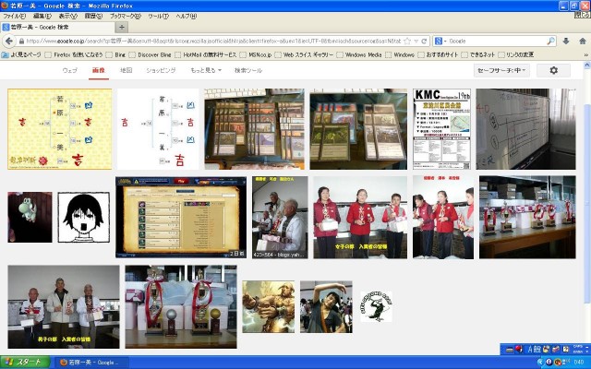
Task: Open the ヘルプ menu
Action: 187,17
